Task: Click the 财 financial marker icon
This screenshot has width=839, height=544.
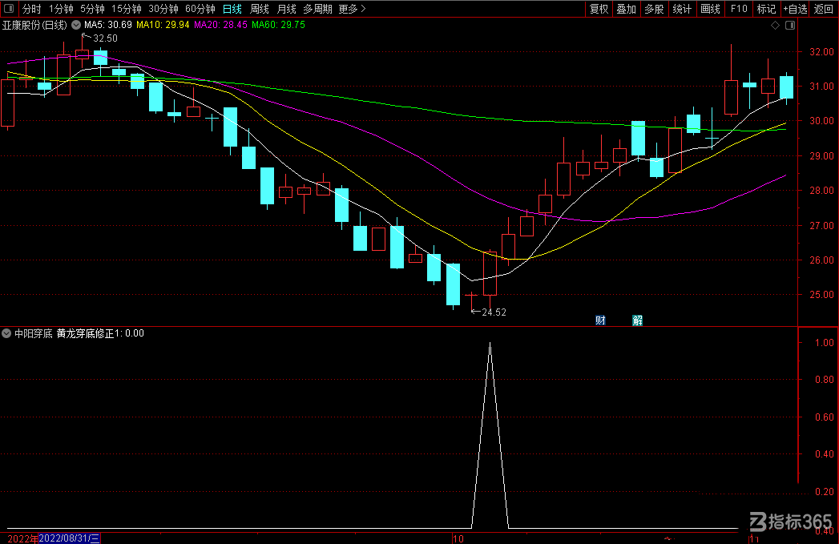Action: [600, 320]
